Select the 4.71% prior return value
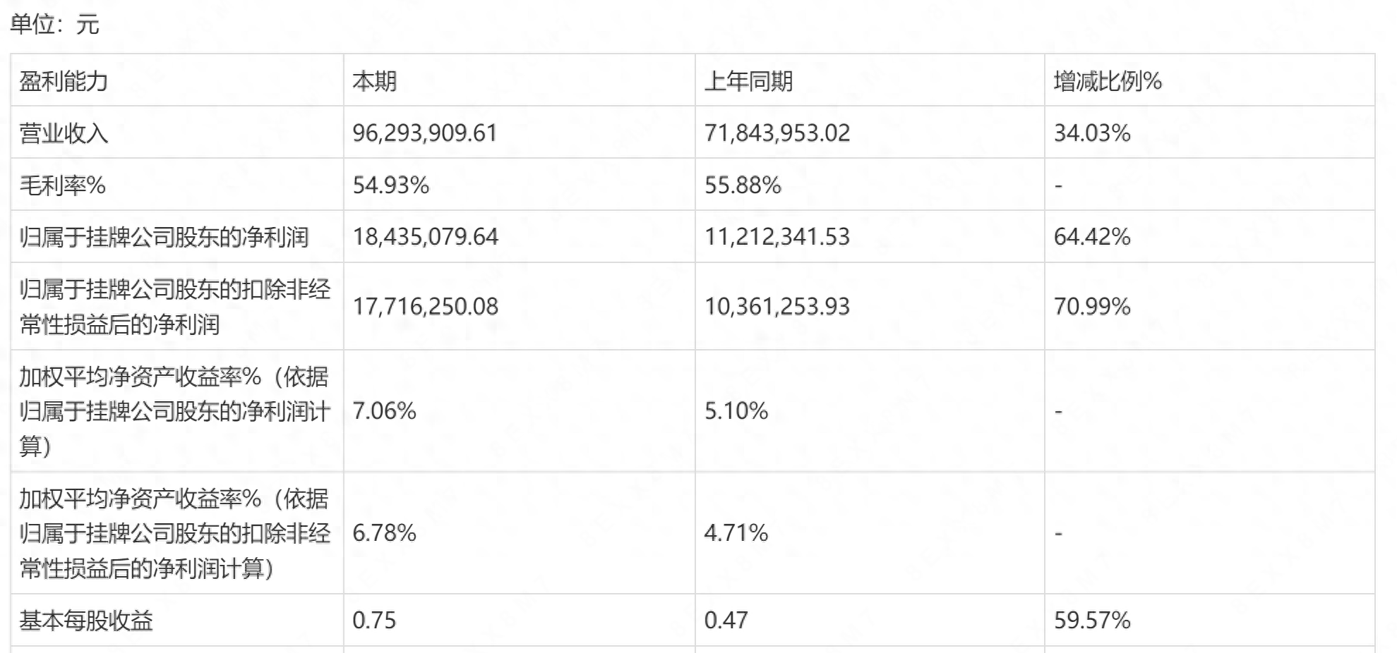Viewport: 1397px width, 653px height. point(736,532)
